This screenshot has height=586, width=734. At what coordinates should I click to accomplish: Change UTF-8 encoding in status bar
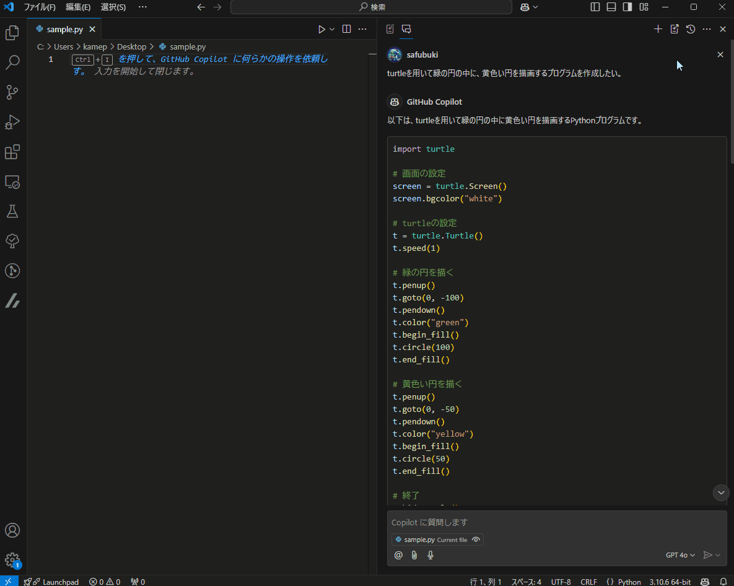tap(561, 582)
